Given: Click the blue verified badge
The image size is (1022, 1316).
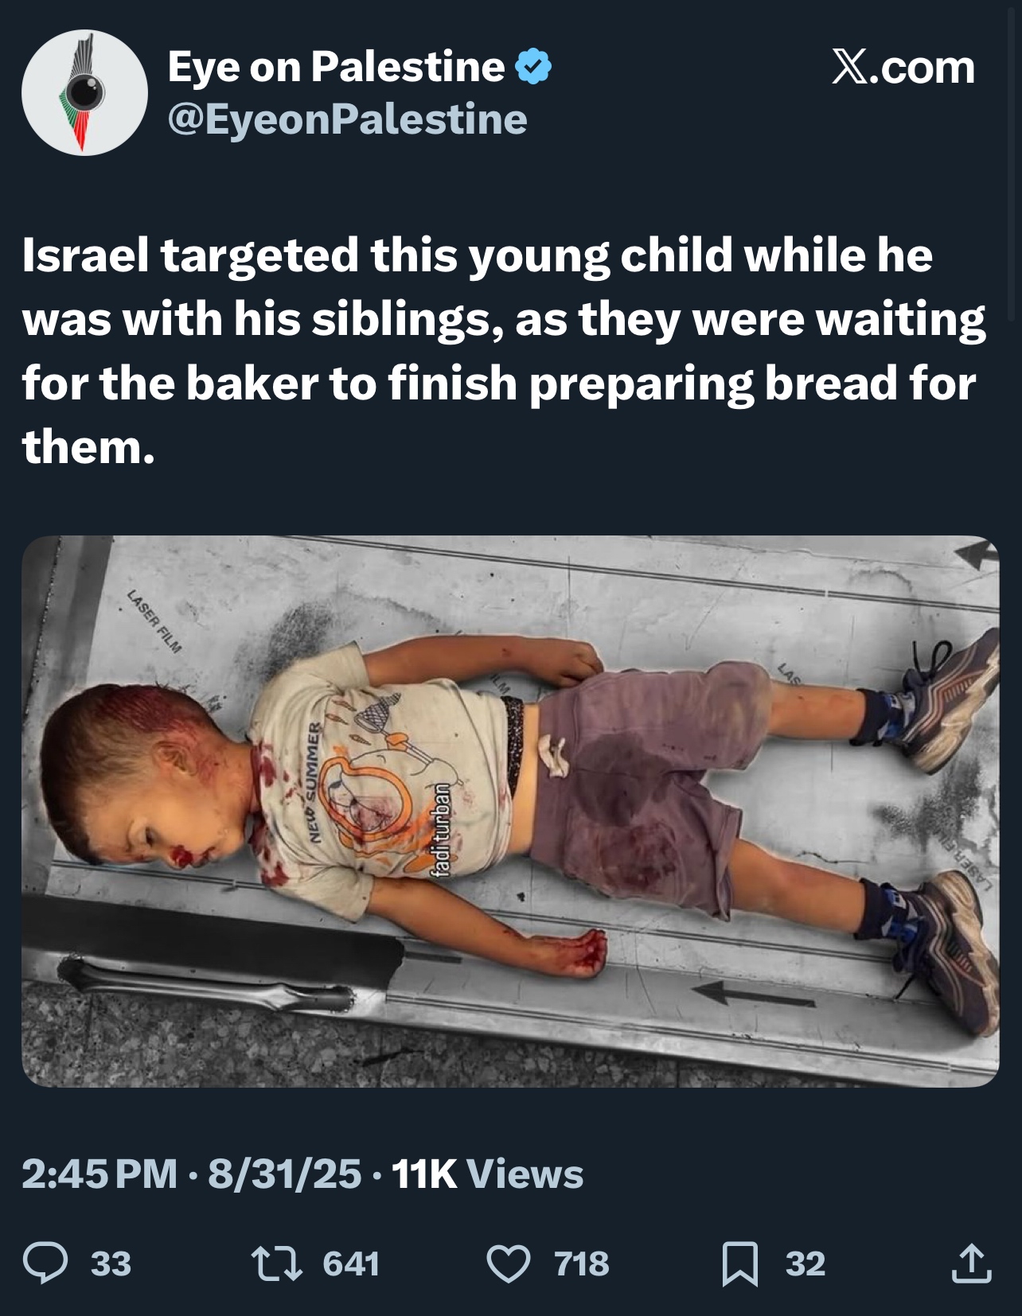Looking at the screenshot, I should [x=534, y=66].
